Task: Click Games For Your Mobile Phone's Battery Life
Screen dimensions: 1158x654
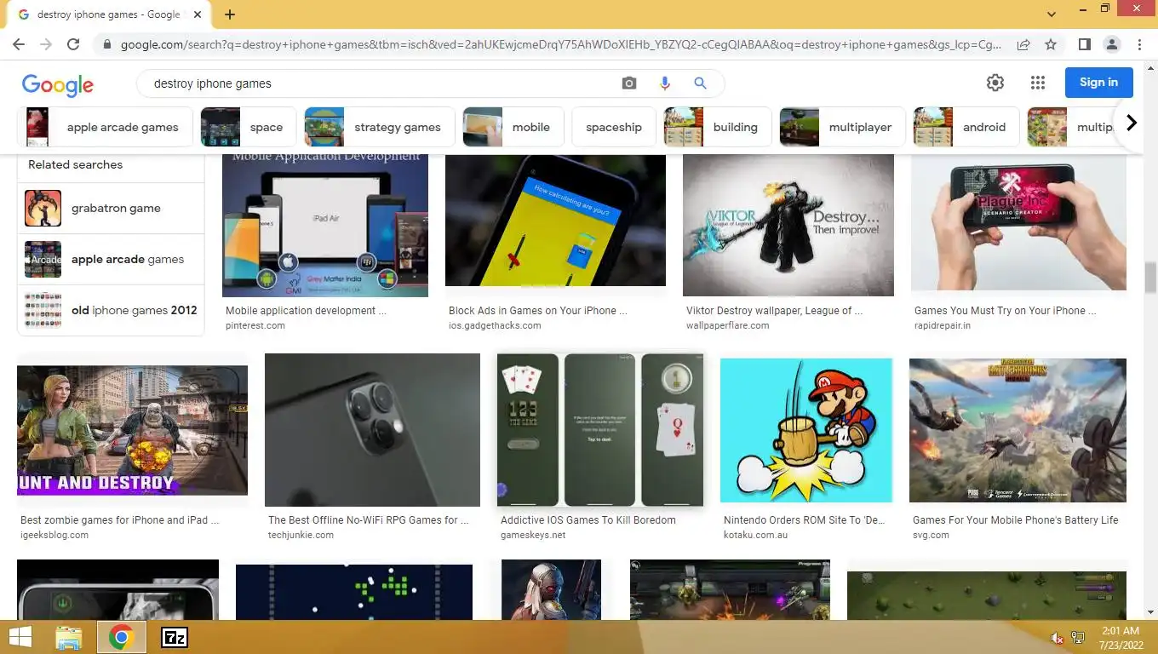Action: click(x=1016, y=520)
